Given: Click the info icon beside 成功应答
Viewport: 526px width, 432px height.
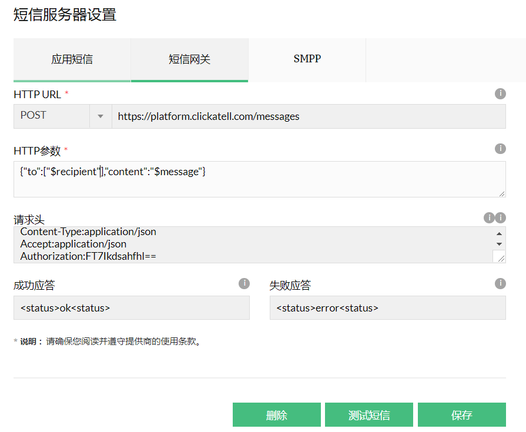Looking at the screenshot, I should (x=244, y=284).
